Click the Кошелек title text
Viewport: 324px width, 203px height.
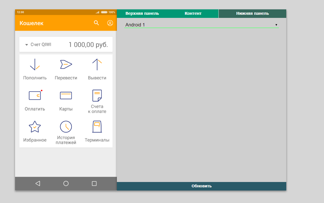click(x=31, y=23)
